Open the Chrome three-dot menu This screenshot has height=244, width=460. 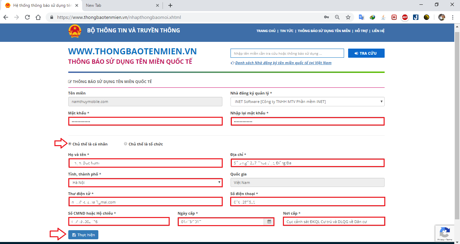[453, 17]
